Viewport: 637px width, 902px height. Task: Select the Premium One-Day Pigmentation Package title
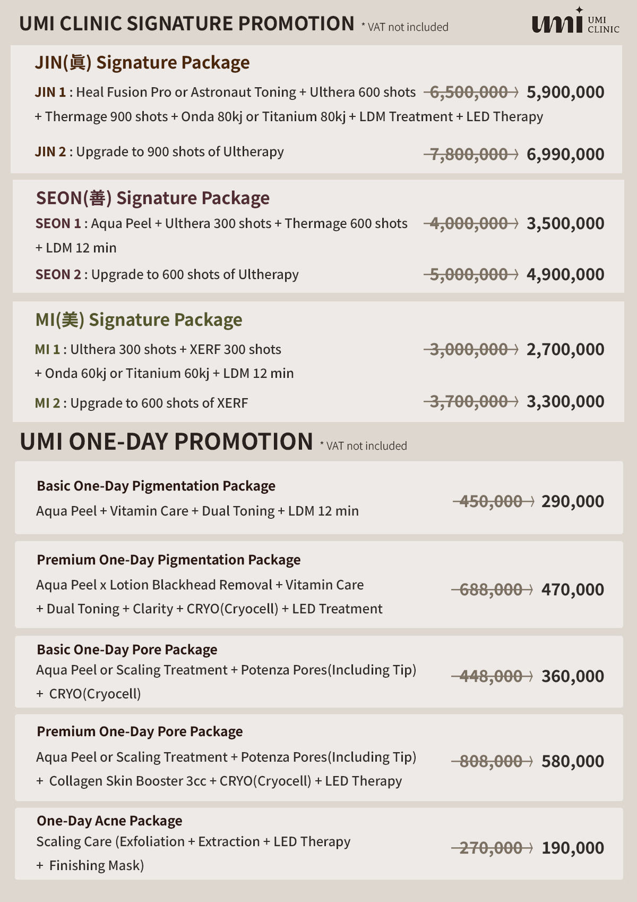[169, 560]
